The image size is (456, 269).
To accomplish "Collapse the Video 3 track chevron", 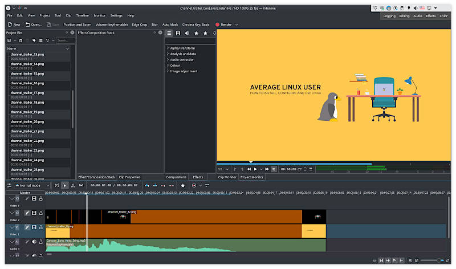I will click(11, 199).
